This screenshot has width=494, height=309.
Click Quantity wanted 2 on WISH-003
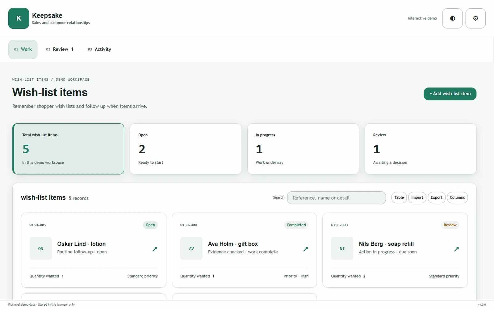[x=348, y=276]
